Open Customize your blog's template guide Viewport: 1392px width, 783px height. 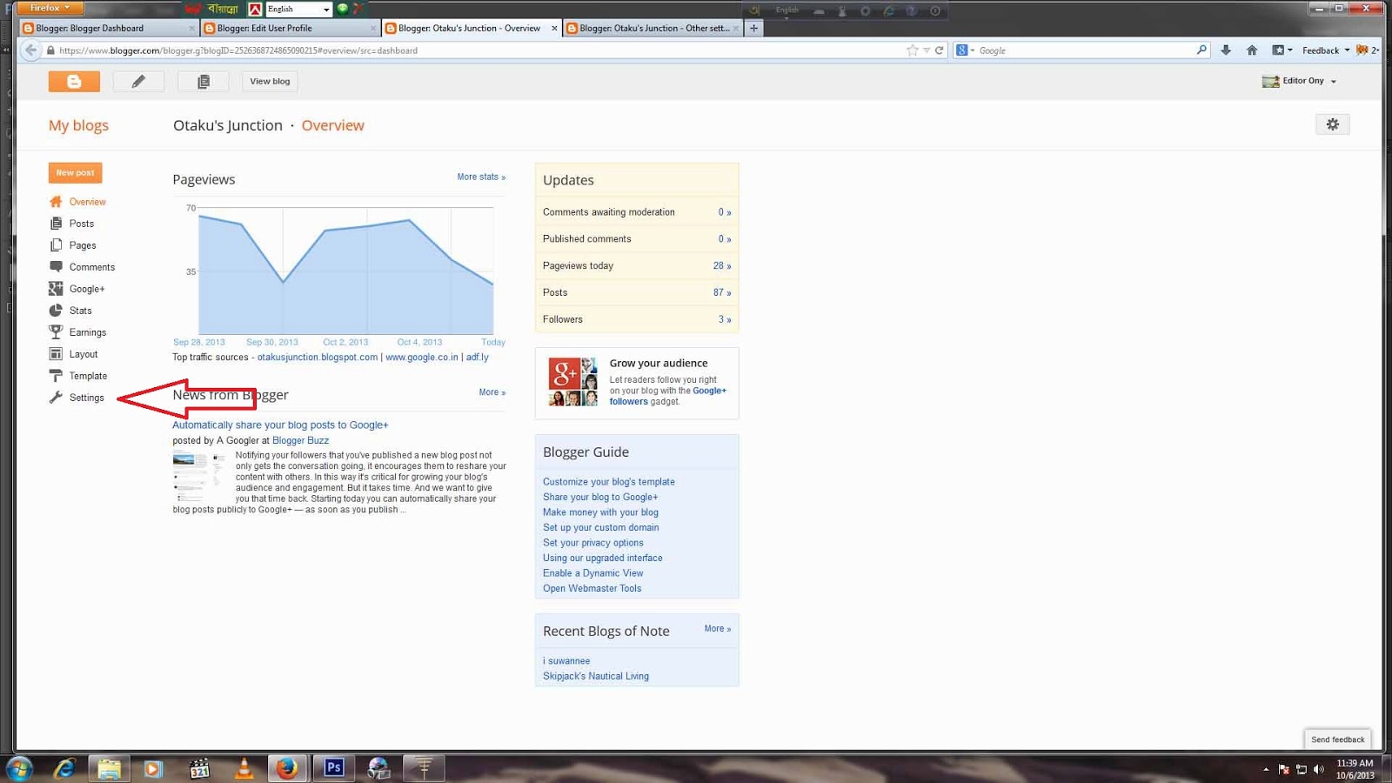(609, 482)
